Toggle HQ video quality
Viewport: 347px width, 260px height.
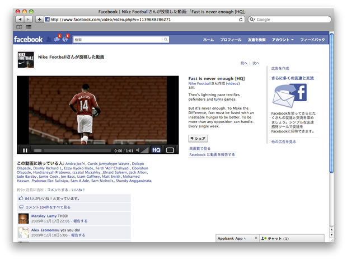pos(156,150)
